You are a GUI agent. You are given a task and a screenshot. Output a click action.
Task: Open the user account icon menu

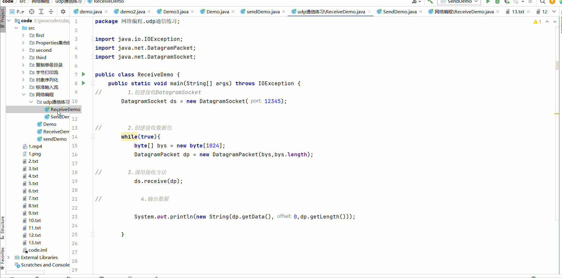click(x=416, y=1)
